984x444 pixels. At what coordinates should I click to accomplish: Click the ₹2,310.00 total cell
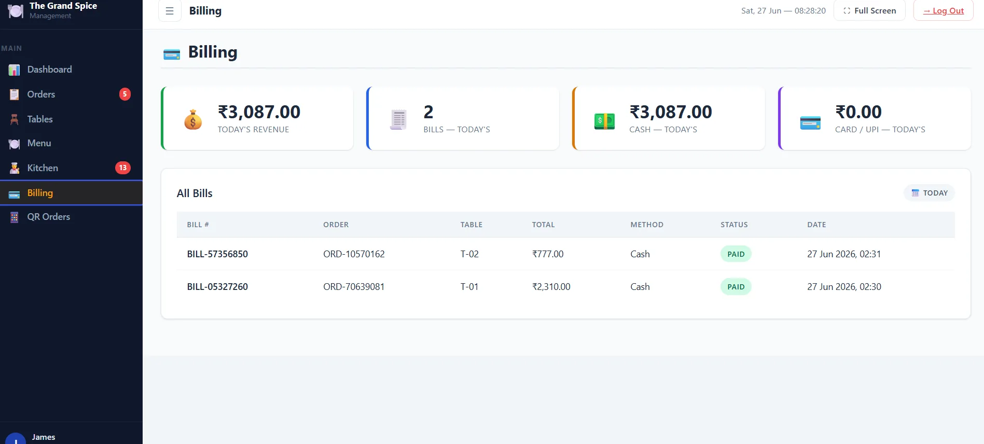[x=551, y=287]
